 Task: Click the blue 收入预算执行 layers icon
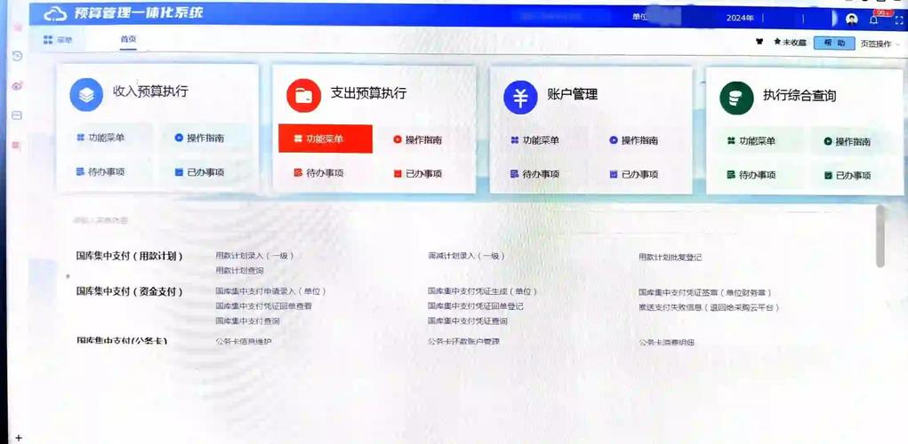[86, 93]
